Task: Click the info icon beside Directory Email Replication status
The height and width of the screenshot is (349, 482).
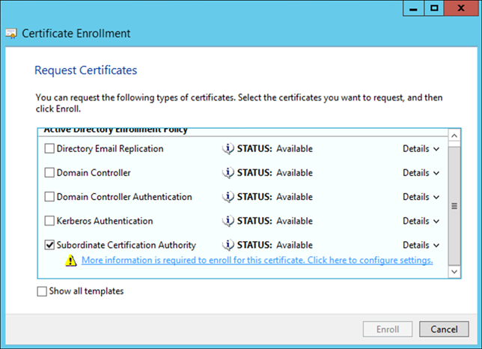Action: tap(228, 149)
